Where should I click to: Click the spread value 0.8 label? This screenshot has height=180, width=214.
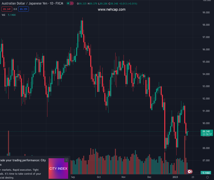tap(15, 9)
